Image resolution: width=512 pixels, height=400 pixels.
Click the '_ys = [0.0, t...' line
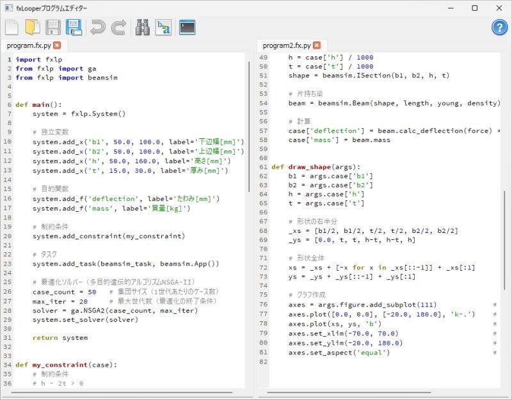pyautogui.click(x=352, y=241)
